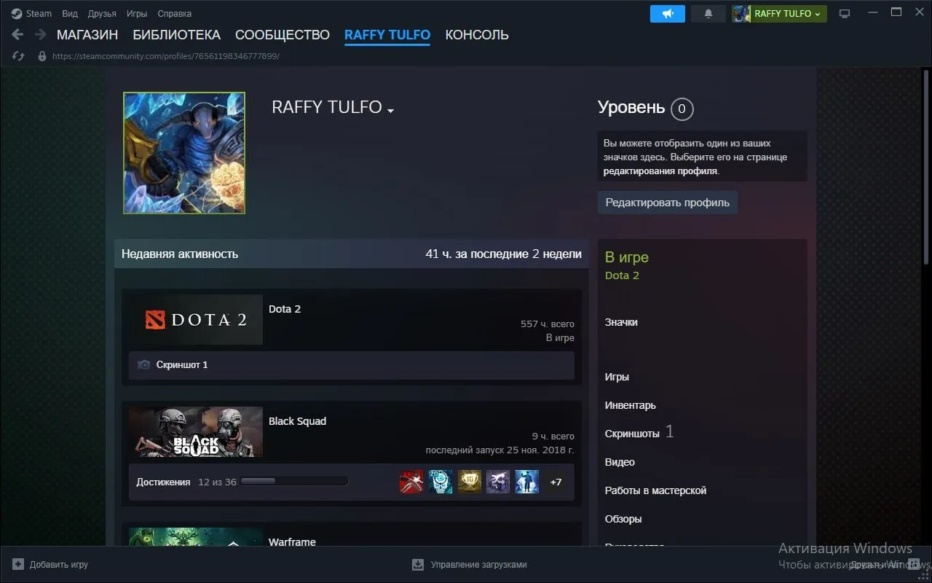Click the page vertical scrollbar
932x583 pixels.
926,168
